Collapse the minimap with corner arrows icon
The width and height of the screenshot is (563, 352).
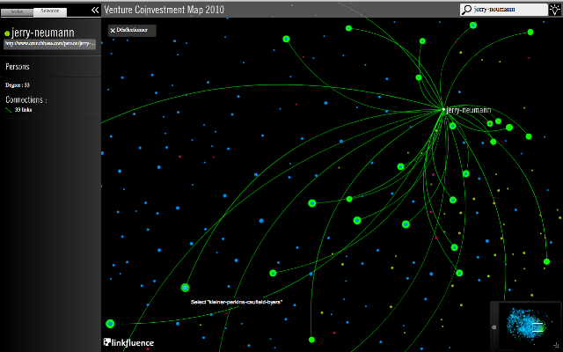point(556,344)
